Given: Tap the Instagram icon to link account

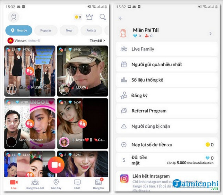Looking at the screenshot, I should (x=124, y=179).
